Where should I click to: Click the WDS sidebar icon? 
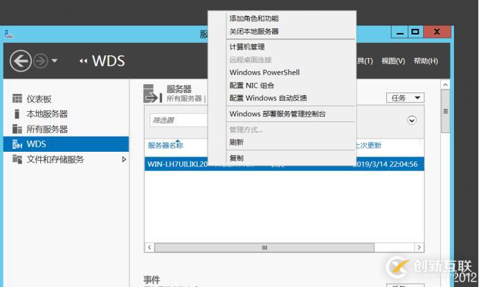pos(17,144)
